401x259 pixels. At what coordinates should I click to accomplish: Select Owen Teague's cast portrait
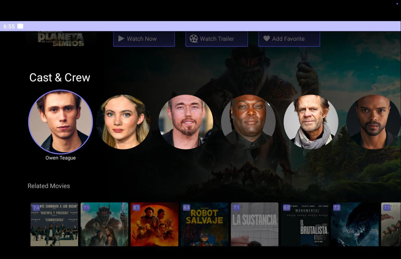[x=60, y=122]
